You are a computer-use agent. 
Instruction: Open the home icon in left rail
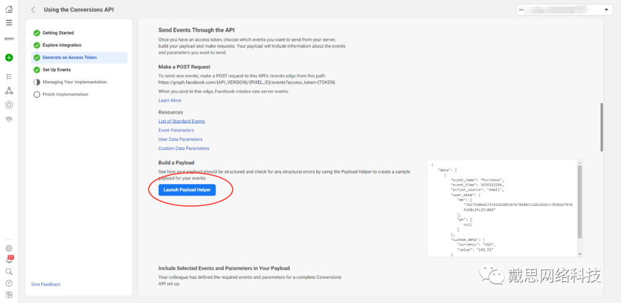pyautogui.click(x=9, y=9)
